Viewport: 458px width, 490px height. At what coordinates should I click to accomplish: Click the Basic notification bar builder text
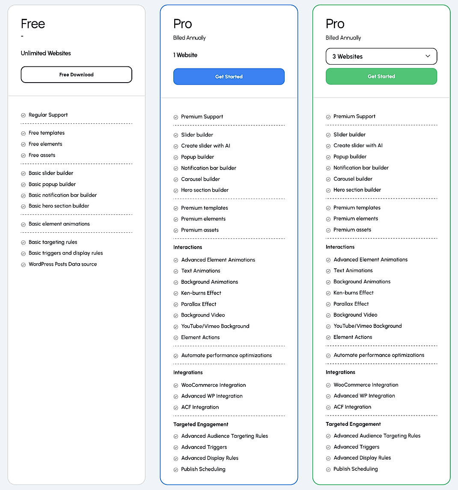tap(62, 195)
